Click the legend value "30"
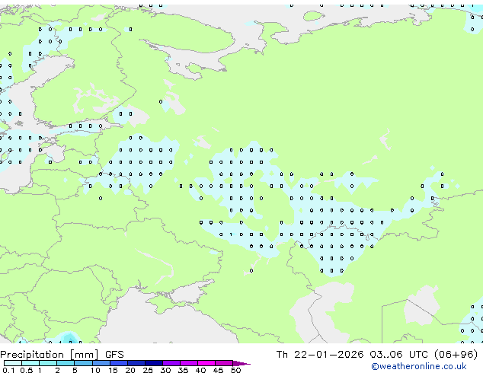483x373 pixels. coord(165,370)
